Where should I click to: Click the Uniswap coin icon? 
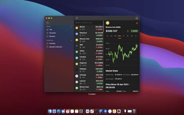77,76
